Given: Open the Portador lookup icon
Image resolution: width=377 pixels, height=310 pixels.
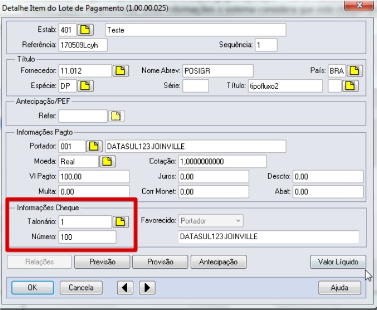Looking at the screenshot, I should (x=94, y=146).
